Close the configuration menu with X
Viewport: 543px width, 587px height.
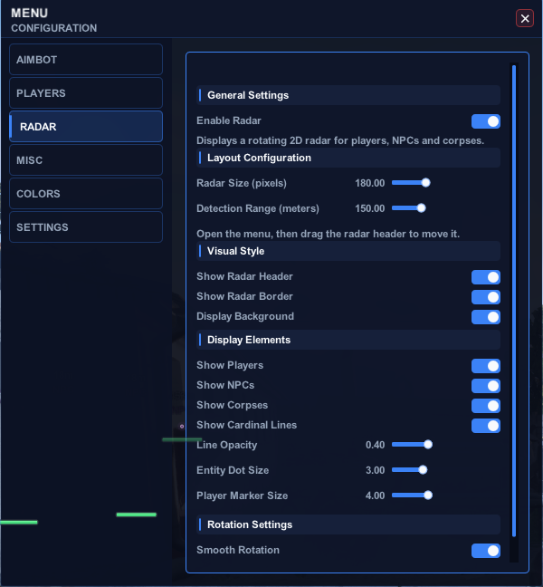[x=525, y=18]
